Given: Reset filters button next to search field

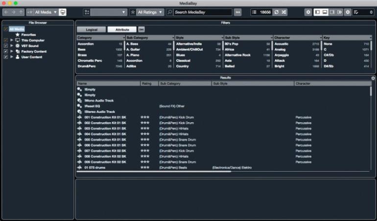Looking at the screenshot, I should [x=237, y=12].
